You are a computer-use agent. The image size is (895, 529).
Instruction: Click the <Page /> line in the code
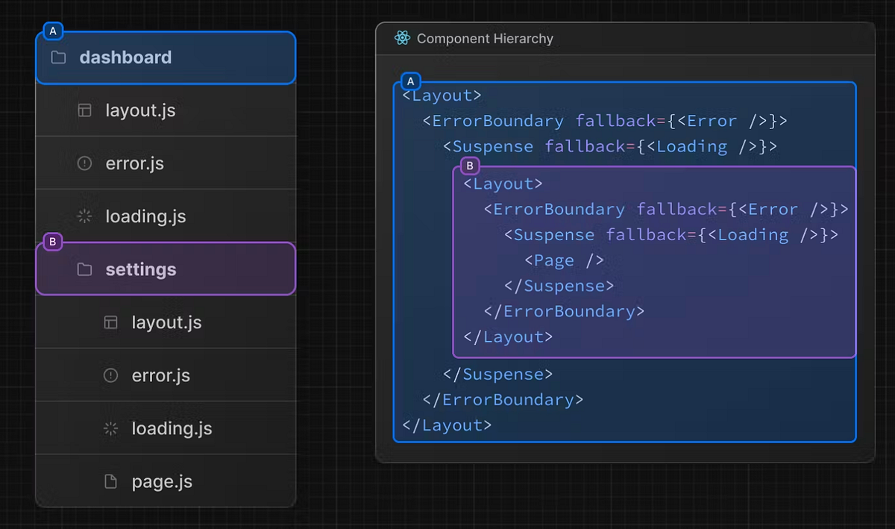click(x=564, y=260)
